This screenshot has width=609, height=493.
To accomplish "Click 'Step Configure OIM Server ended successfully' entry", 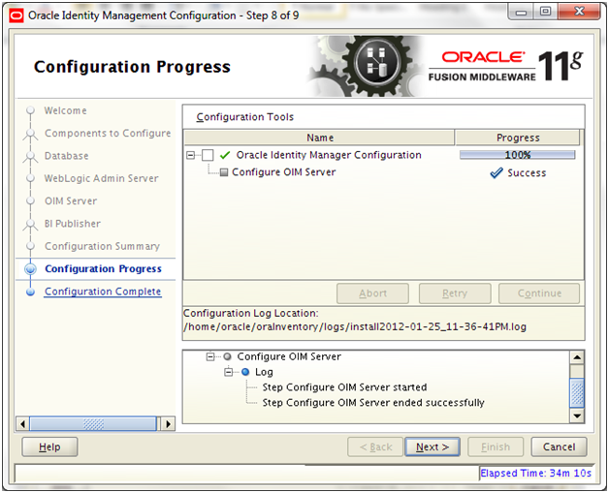I will (373, 403).
